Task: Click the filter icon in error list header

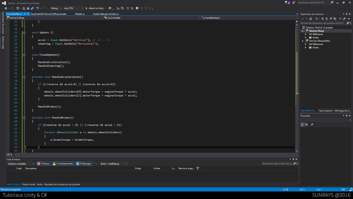Action: (197, 168)
